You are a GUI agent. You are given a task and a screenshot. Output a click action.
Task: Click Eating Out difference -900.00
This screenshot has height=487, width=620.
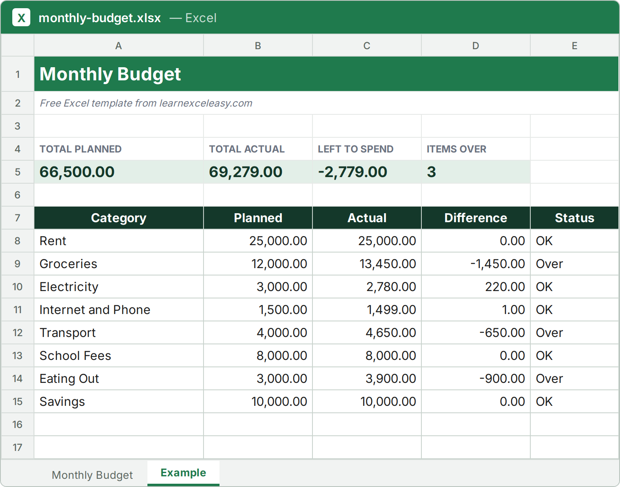click(476, 378)
